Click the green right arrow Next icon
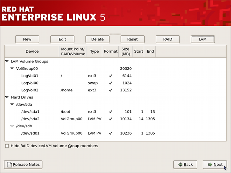Image resolution: width=231 pixels, height=173 pixels. (210, 165)
